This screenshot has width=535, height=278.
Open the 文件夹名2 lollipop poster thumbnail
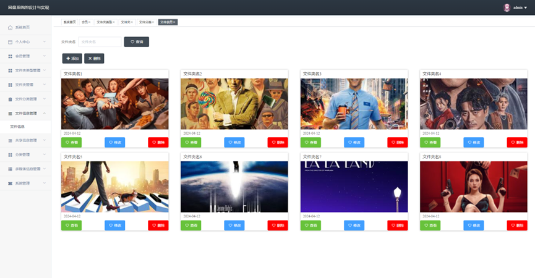[x=234, y=104]
